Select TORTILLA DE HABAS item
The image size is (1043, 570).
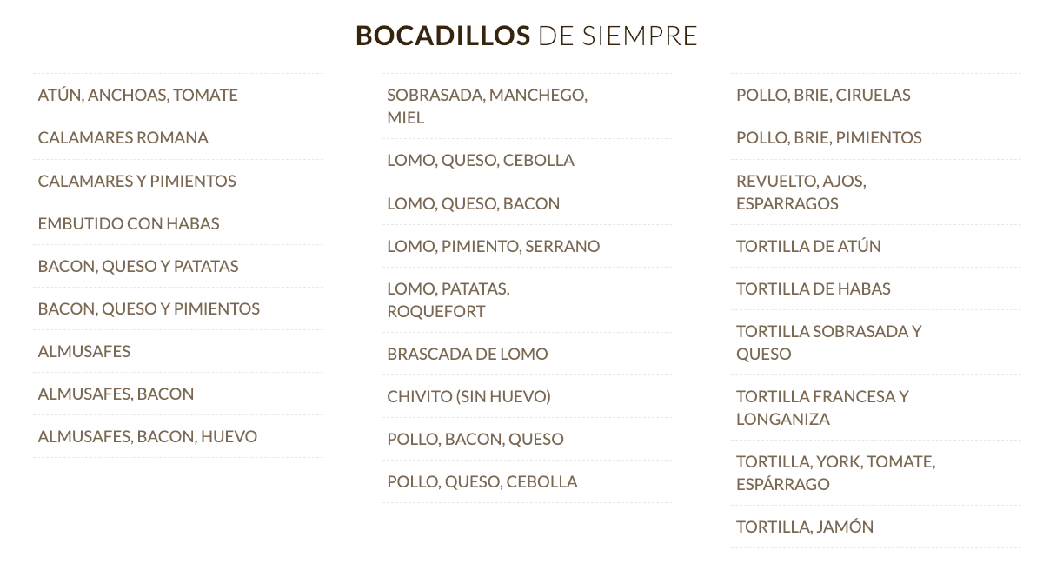[x=813, y=288]
